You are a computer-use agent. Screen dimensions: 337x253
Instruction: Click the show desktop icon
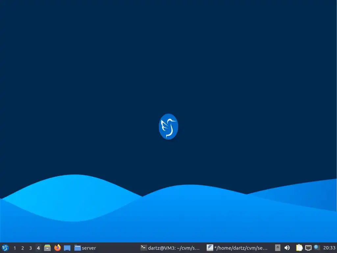click(67, 248)
